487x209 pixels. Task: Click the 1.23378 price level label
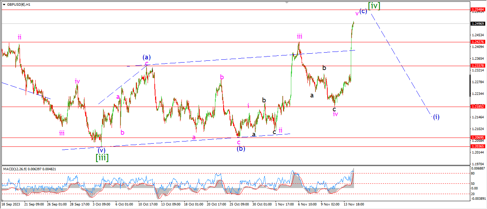(477, 66)
